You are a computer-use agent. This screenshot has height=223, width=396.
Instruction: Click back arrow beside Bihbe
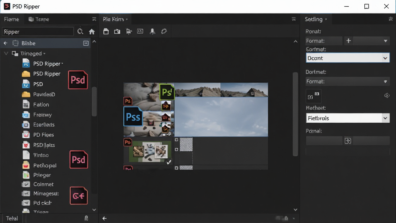click(x=5, y=43)
